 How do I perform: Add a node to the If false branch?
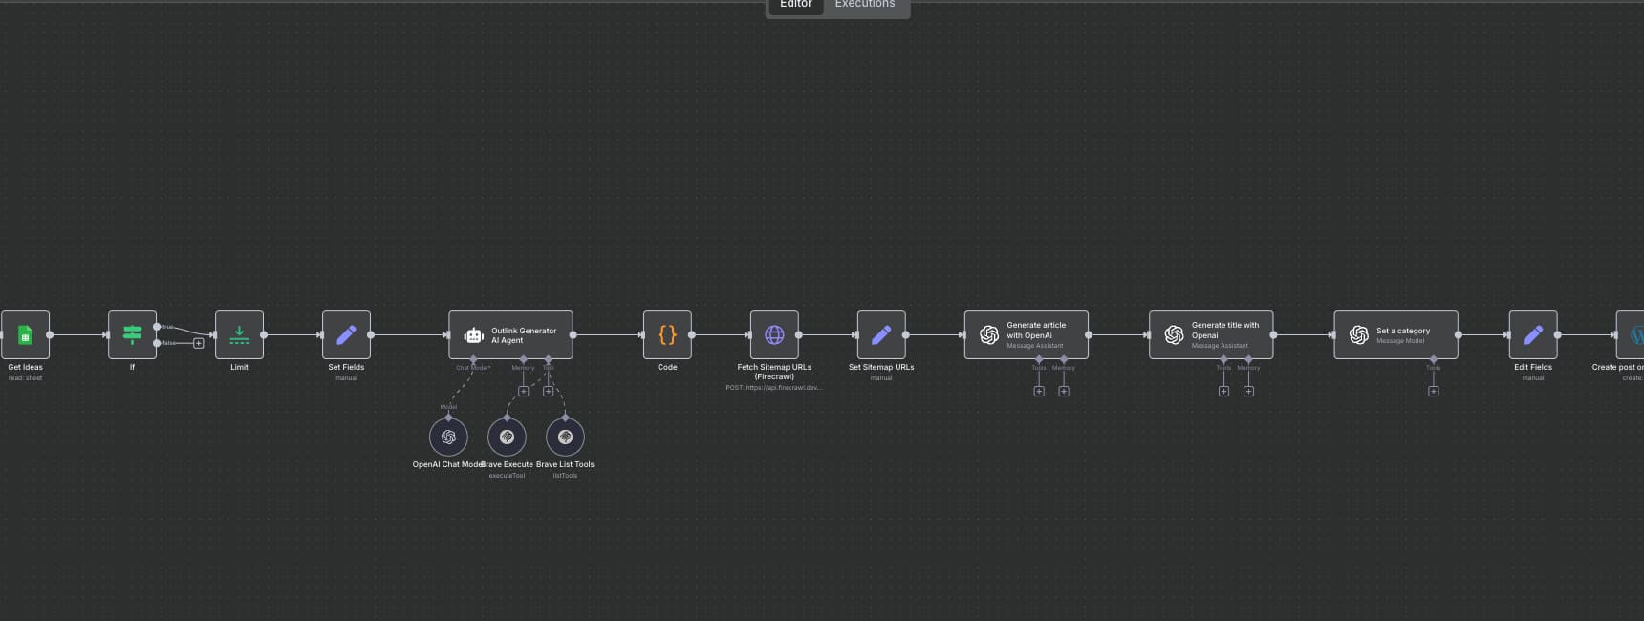point(199,343)
